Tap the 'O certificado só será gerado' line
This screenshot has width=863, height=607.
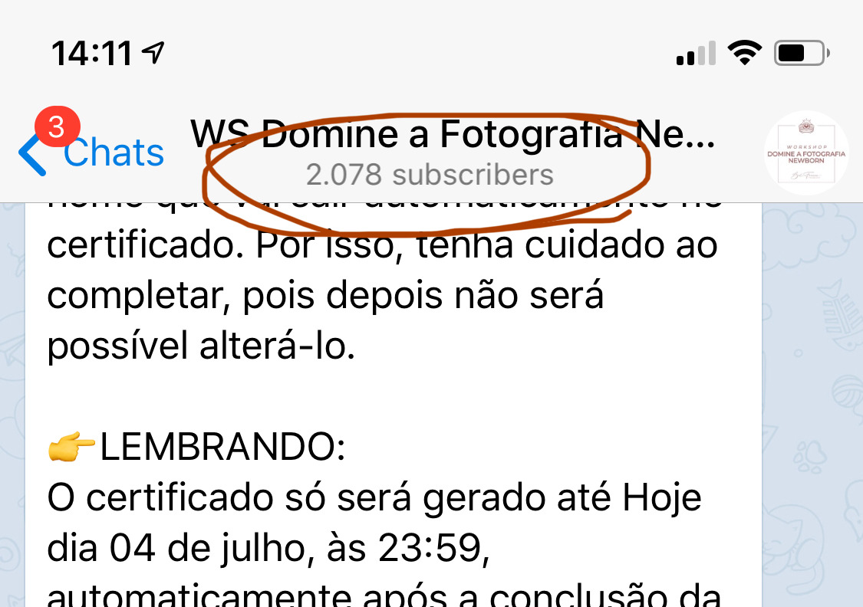click(x=374, y=497)
